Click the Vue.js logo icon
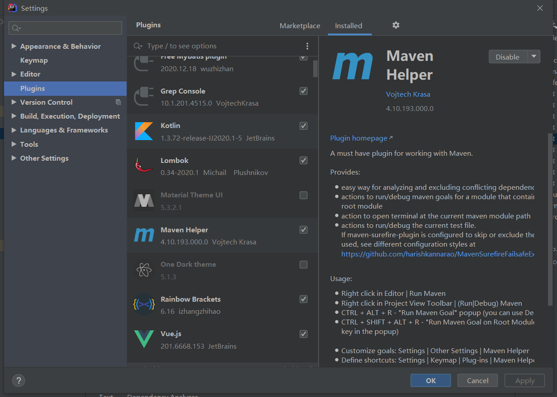Screen dimensions: 557x397 point(144,339)
